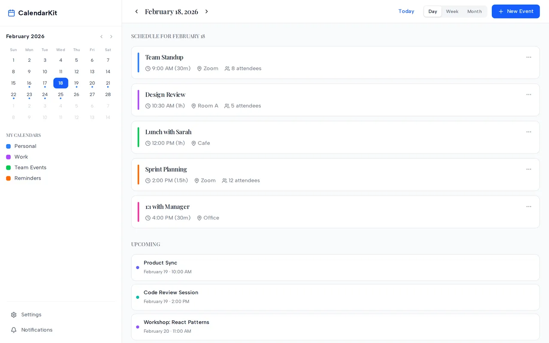
Task: Click Reminders orange color swatch
Action: (8, 178)
